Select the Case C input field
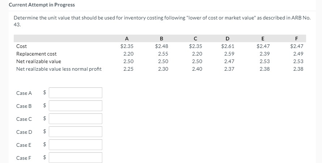Image resolution: width=322 pixels, height=163 pixels. coord(76,119)
